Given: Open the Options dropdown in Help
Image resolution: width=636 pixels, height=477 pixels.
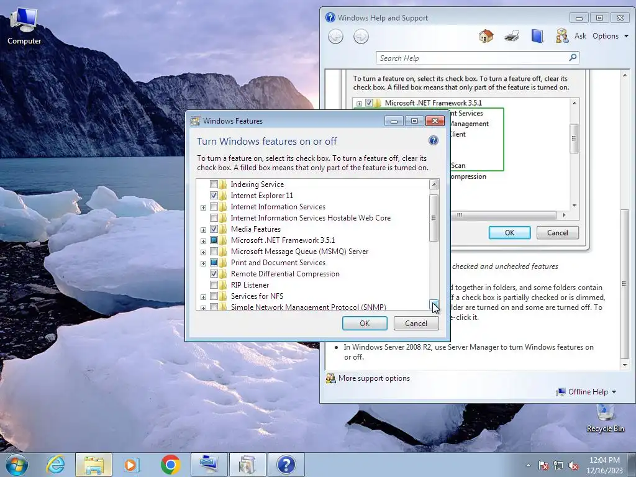Looking at the screenshot, I should tap(611, 36).
